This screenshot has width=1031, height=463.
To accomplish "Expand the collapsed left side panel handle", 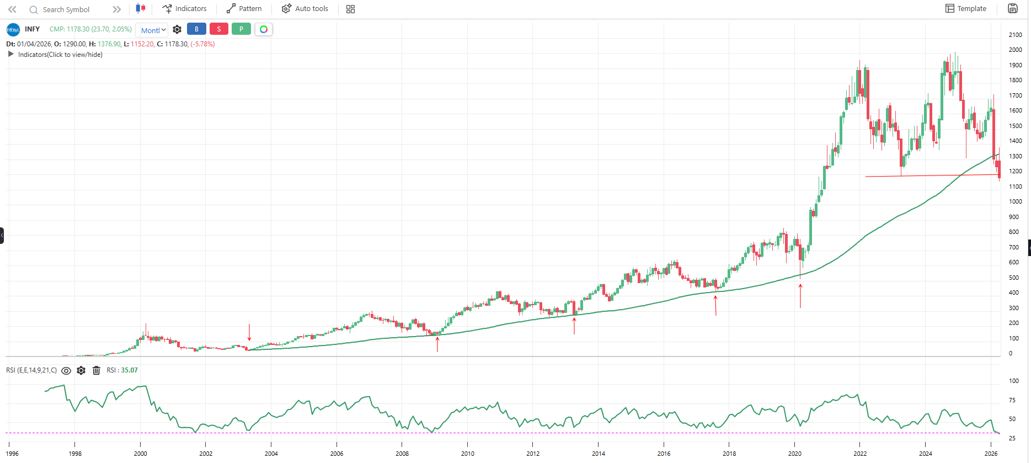I will pos(2,236).
